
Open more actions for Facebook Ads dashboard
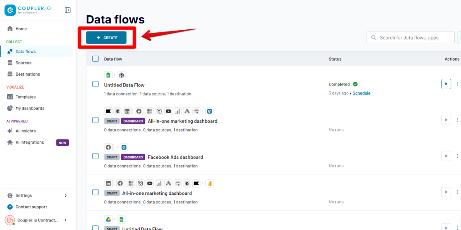[457, 156]
